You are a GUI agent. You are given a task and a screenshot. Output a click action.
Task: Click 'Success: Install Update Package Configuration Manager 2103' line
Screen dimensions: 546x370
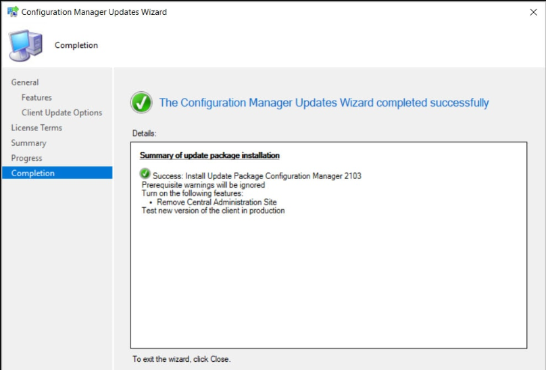pyautogui.click(x=257, y=176)
